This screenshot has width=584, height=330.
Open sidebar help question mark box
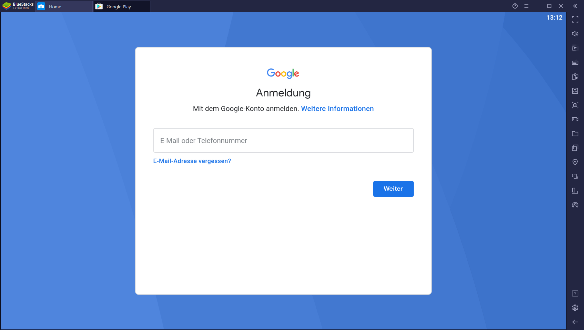click(x=575, y=293)
